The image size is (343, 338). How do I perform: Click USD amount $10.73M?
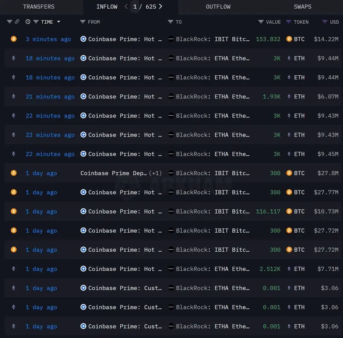pyautogui.click(x=326, y=211)
